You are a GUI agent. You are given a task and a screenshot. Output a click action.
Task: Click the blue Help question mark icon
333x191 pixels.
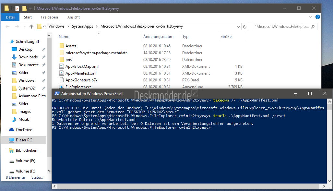[x=318, y=17]
